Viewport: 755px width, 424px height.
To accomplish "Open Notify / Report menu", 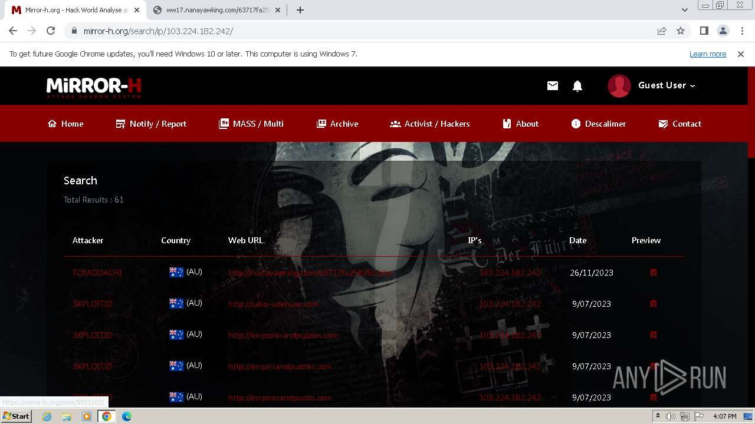I will 151,124.
